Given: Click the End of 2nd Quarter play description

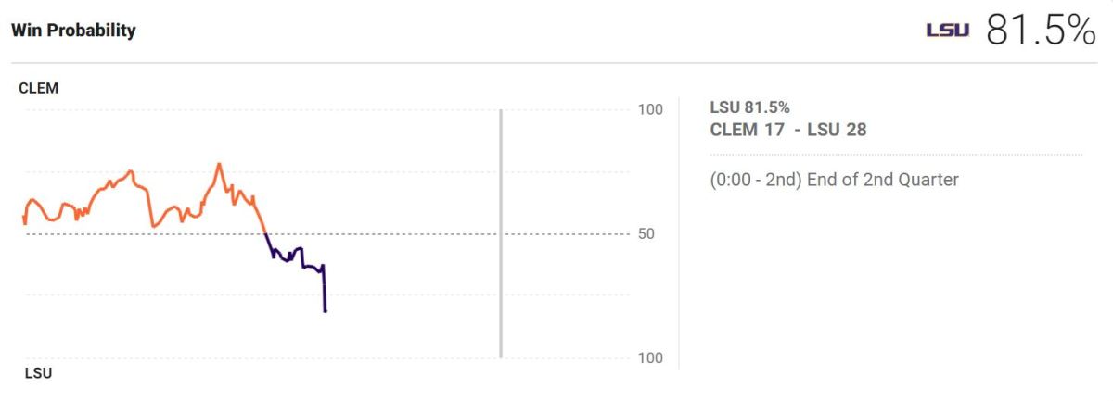Looking at the screenshot, I should click(834, 180).
